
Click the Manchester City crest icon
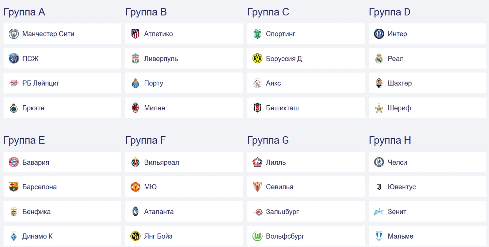pos(14,34)
